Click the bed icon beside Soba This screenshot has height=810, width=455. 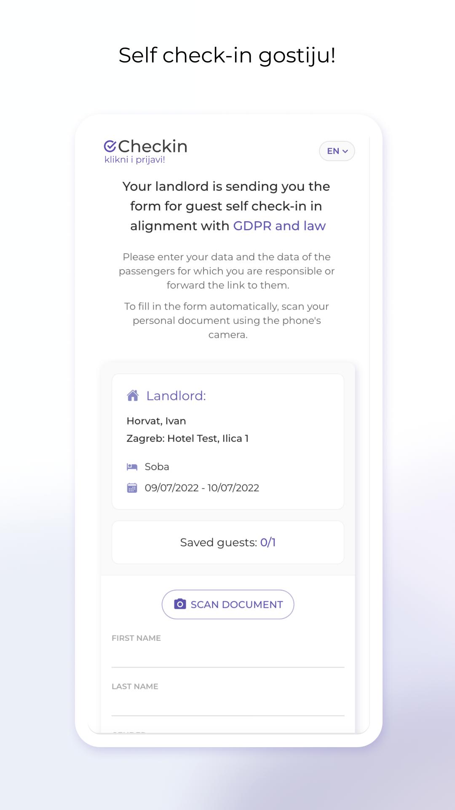(x=132, y=467)
